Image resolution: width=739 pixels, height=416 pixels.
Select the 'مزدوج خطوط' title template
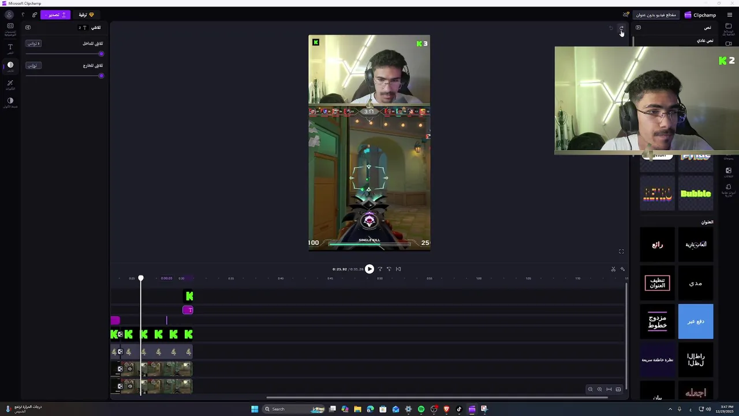coord(657,321)
